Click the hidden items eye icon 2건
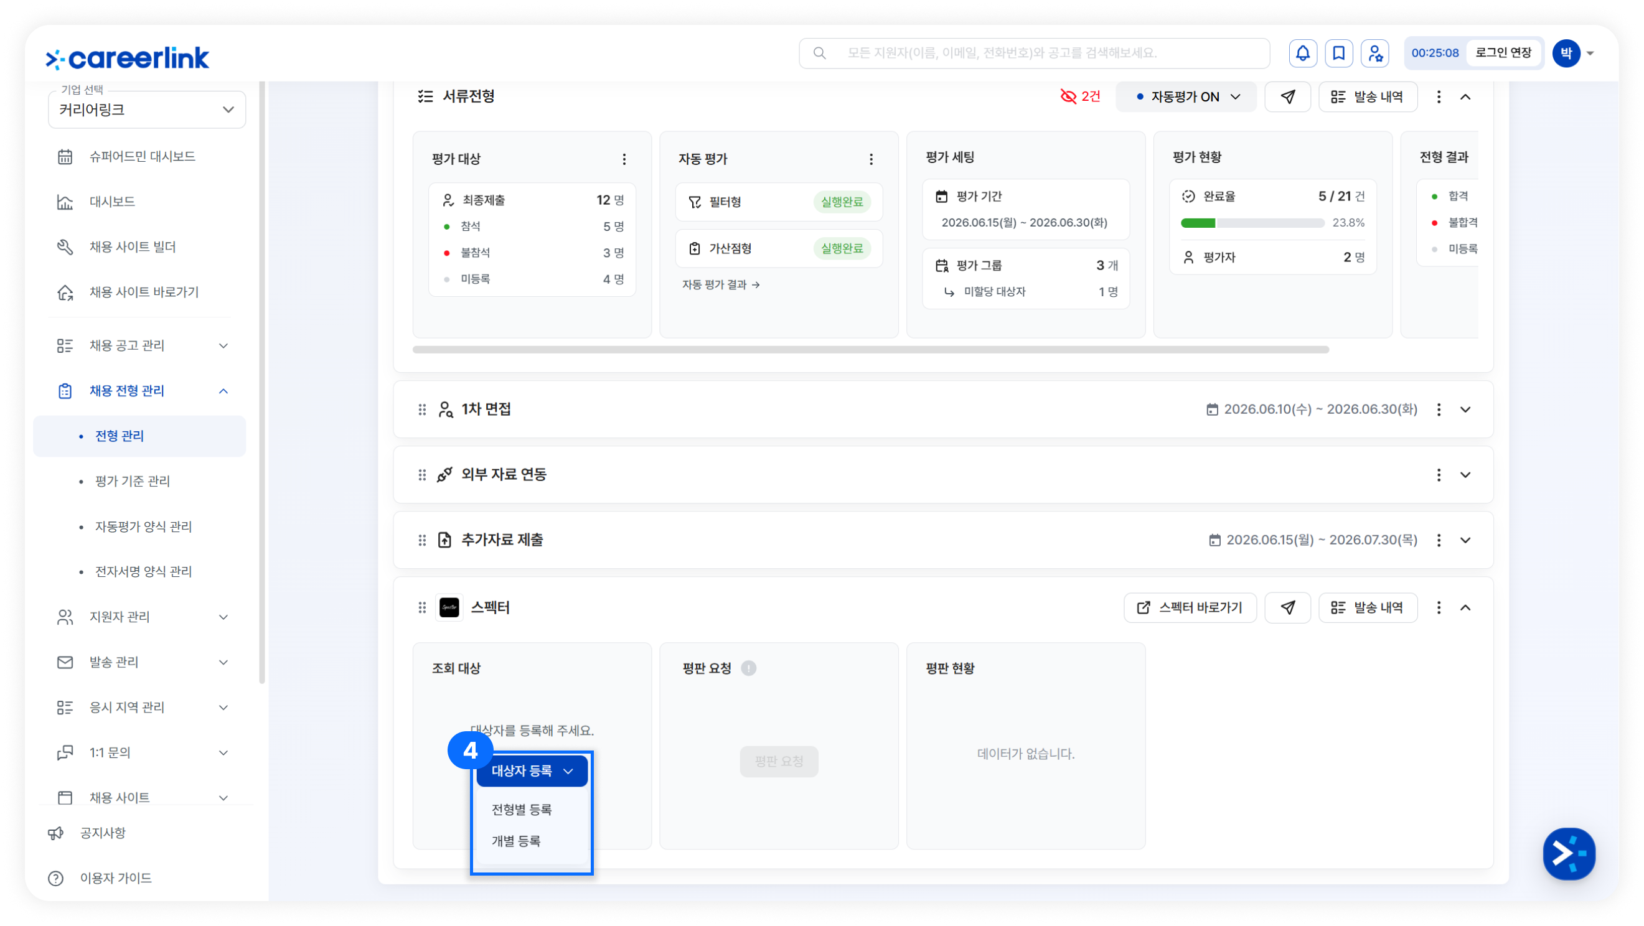This screenshot has height=926, width=1644. [1080, 96]
